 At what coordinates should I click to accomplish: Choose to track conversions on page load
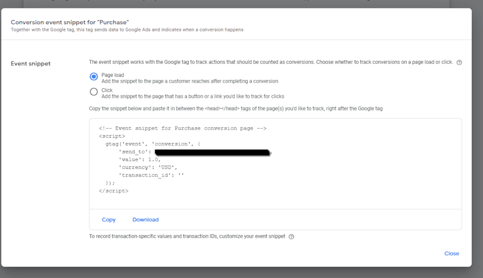tap(93, 76)
